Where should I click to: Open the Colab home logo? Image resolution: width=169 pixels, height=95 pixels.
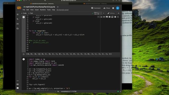tap(19, 8)
